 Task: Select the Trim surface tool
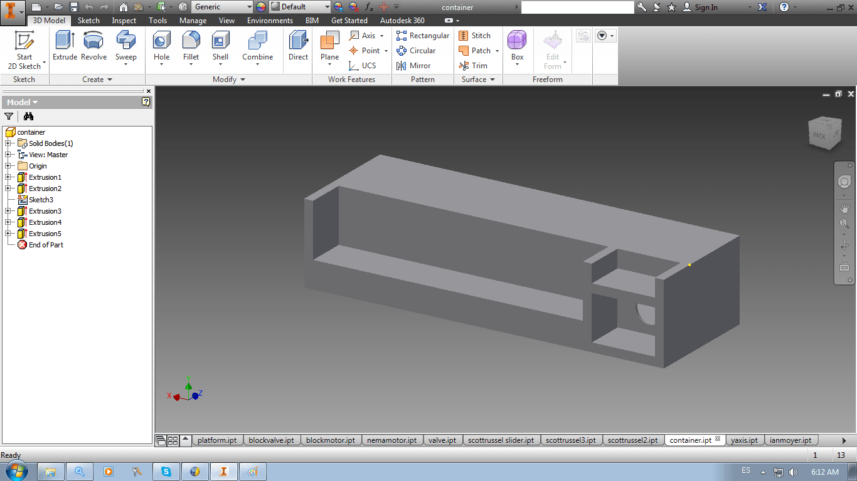click(473, 66)
